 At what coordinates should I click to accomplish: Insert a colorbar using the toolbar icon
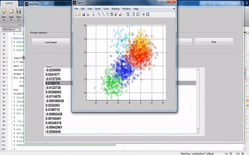tap(134, 15)
